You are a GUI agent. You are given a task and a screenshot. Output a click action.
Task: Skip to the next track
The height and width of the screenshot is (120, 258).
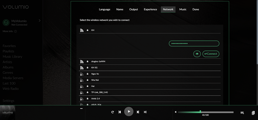138,112
